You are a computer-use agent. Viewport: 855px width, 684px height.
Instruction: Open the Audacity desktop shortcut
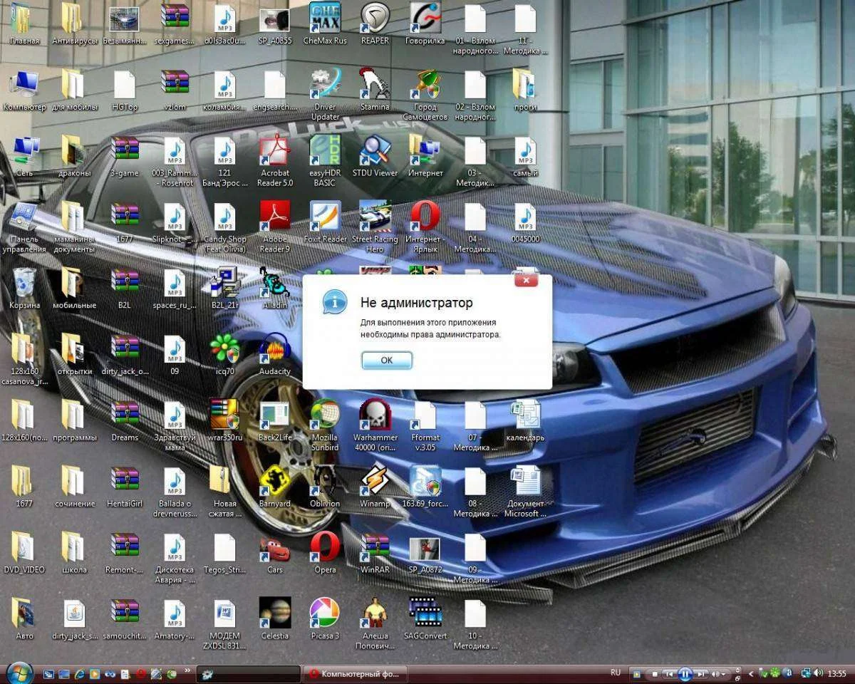point(274,350)
